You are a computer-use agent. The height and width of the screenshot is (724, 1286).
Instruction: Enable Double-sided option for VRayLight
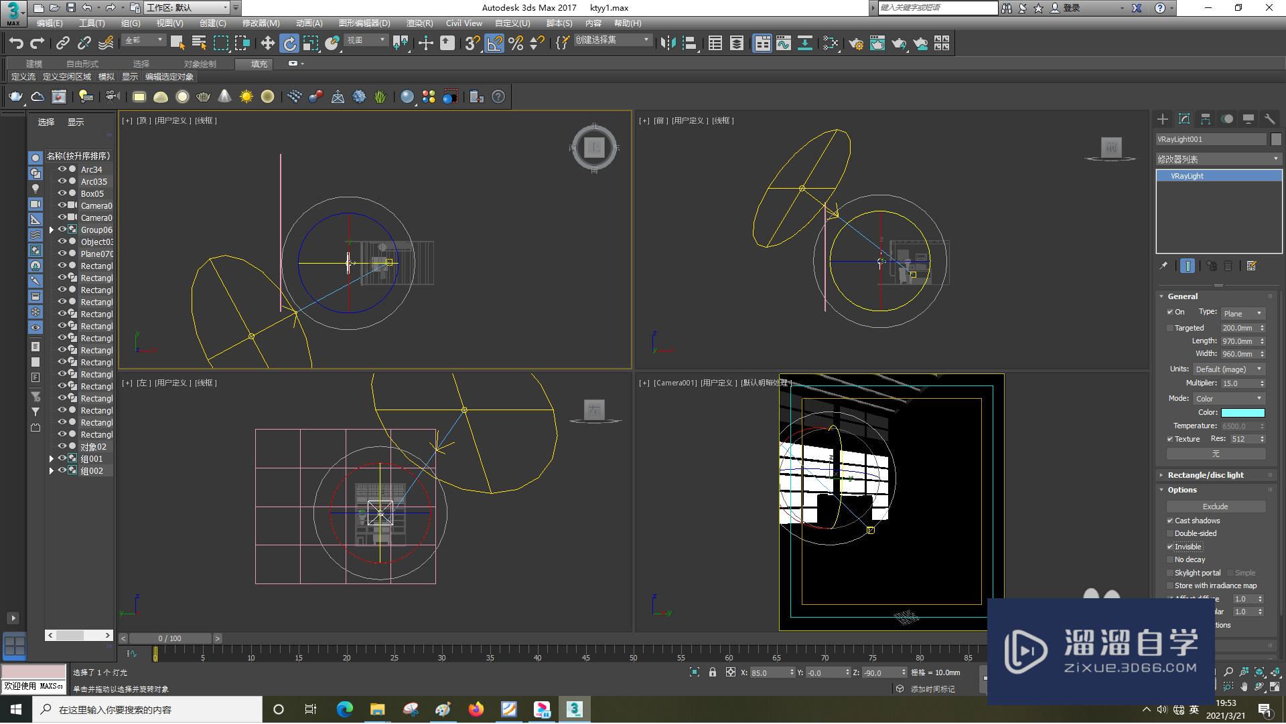click(x=1170, y=533)
